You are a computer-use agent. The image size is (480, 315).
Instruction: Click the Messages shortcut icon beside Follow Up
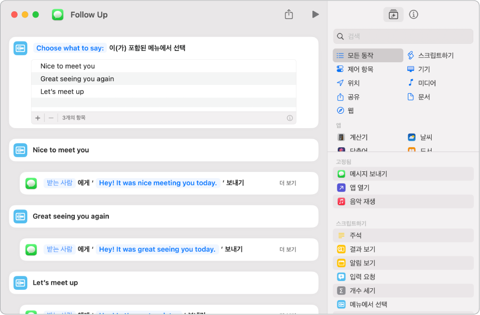(x=58, y=14)
